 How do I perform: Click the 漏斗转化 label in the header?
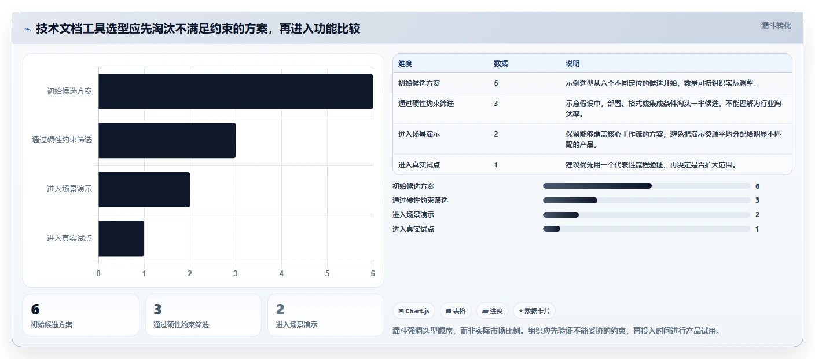pyautogui.click(x=776, y=25)
